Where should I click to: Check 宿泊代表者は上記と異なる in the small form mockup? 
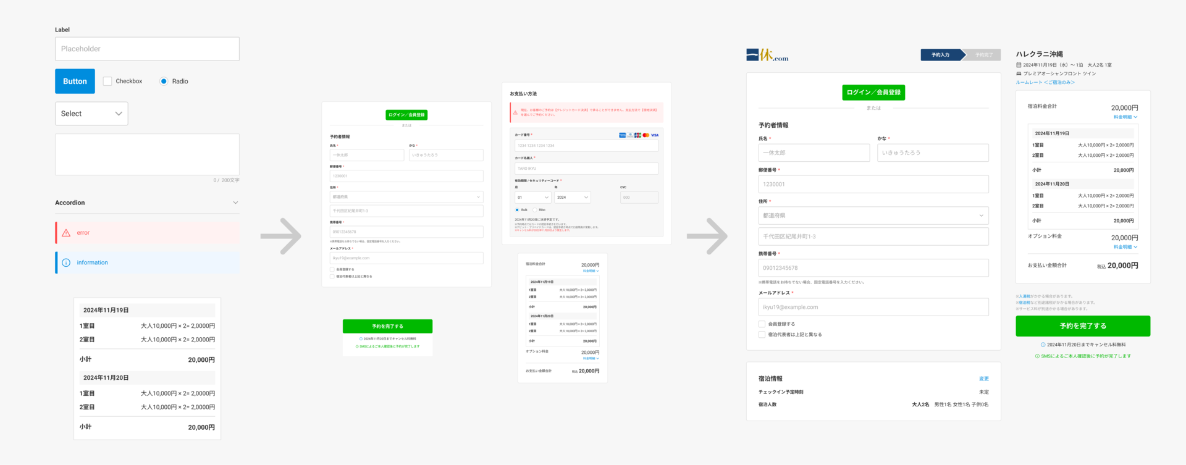[332, 276]
